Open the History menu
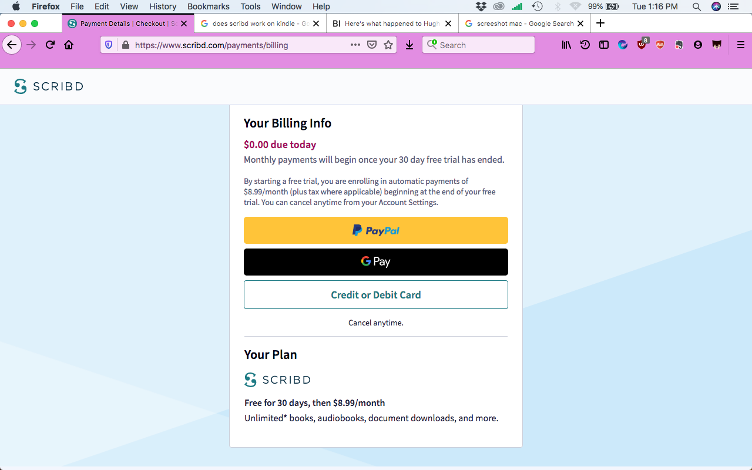Viewport: 752px width, 470px height. pos(163,6)
